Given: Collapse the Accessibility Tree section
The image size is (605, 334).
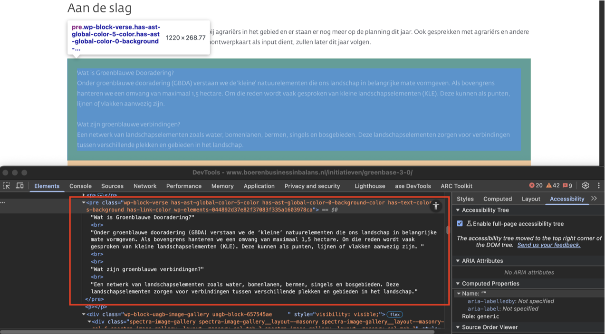Looking at the screenshot, I should coord(458,210).
